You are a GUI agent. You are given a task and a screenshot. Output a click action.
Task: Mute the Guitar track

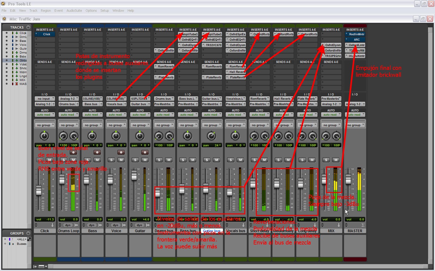click(x=145, y=160)
